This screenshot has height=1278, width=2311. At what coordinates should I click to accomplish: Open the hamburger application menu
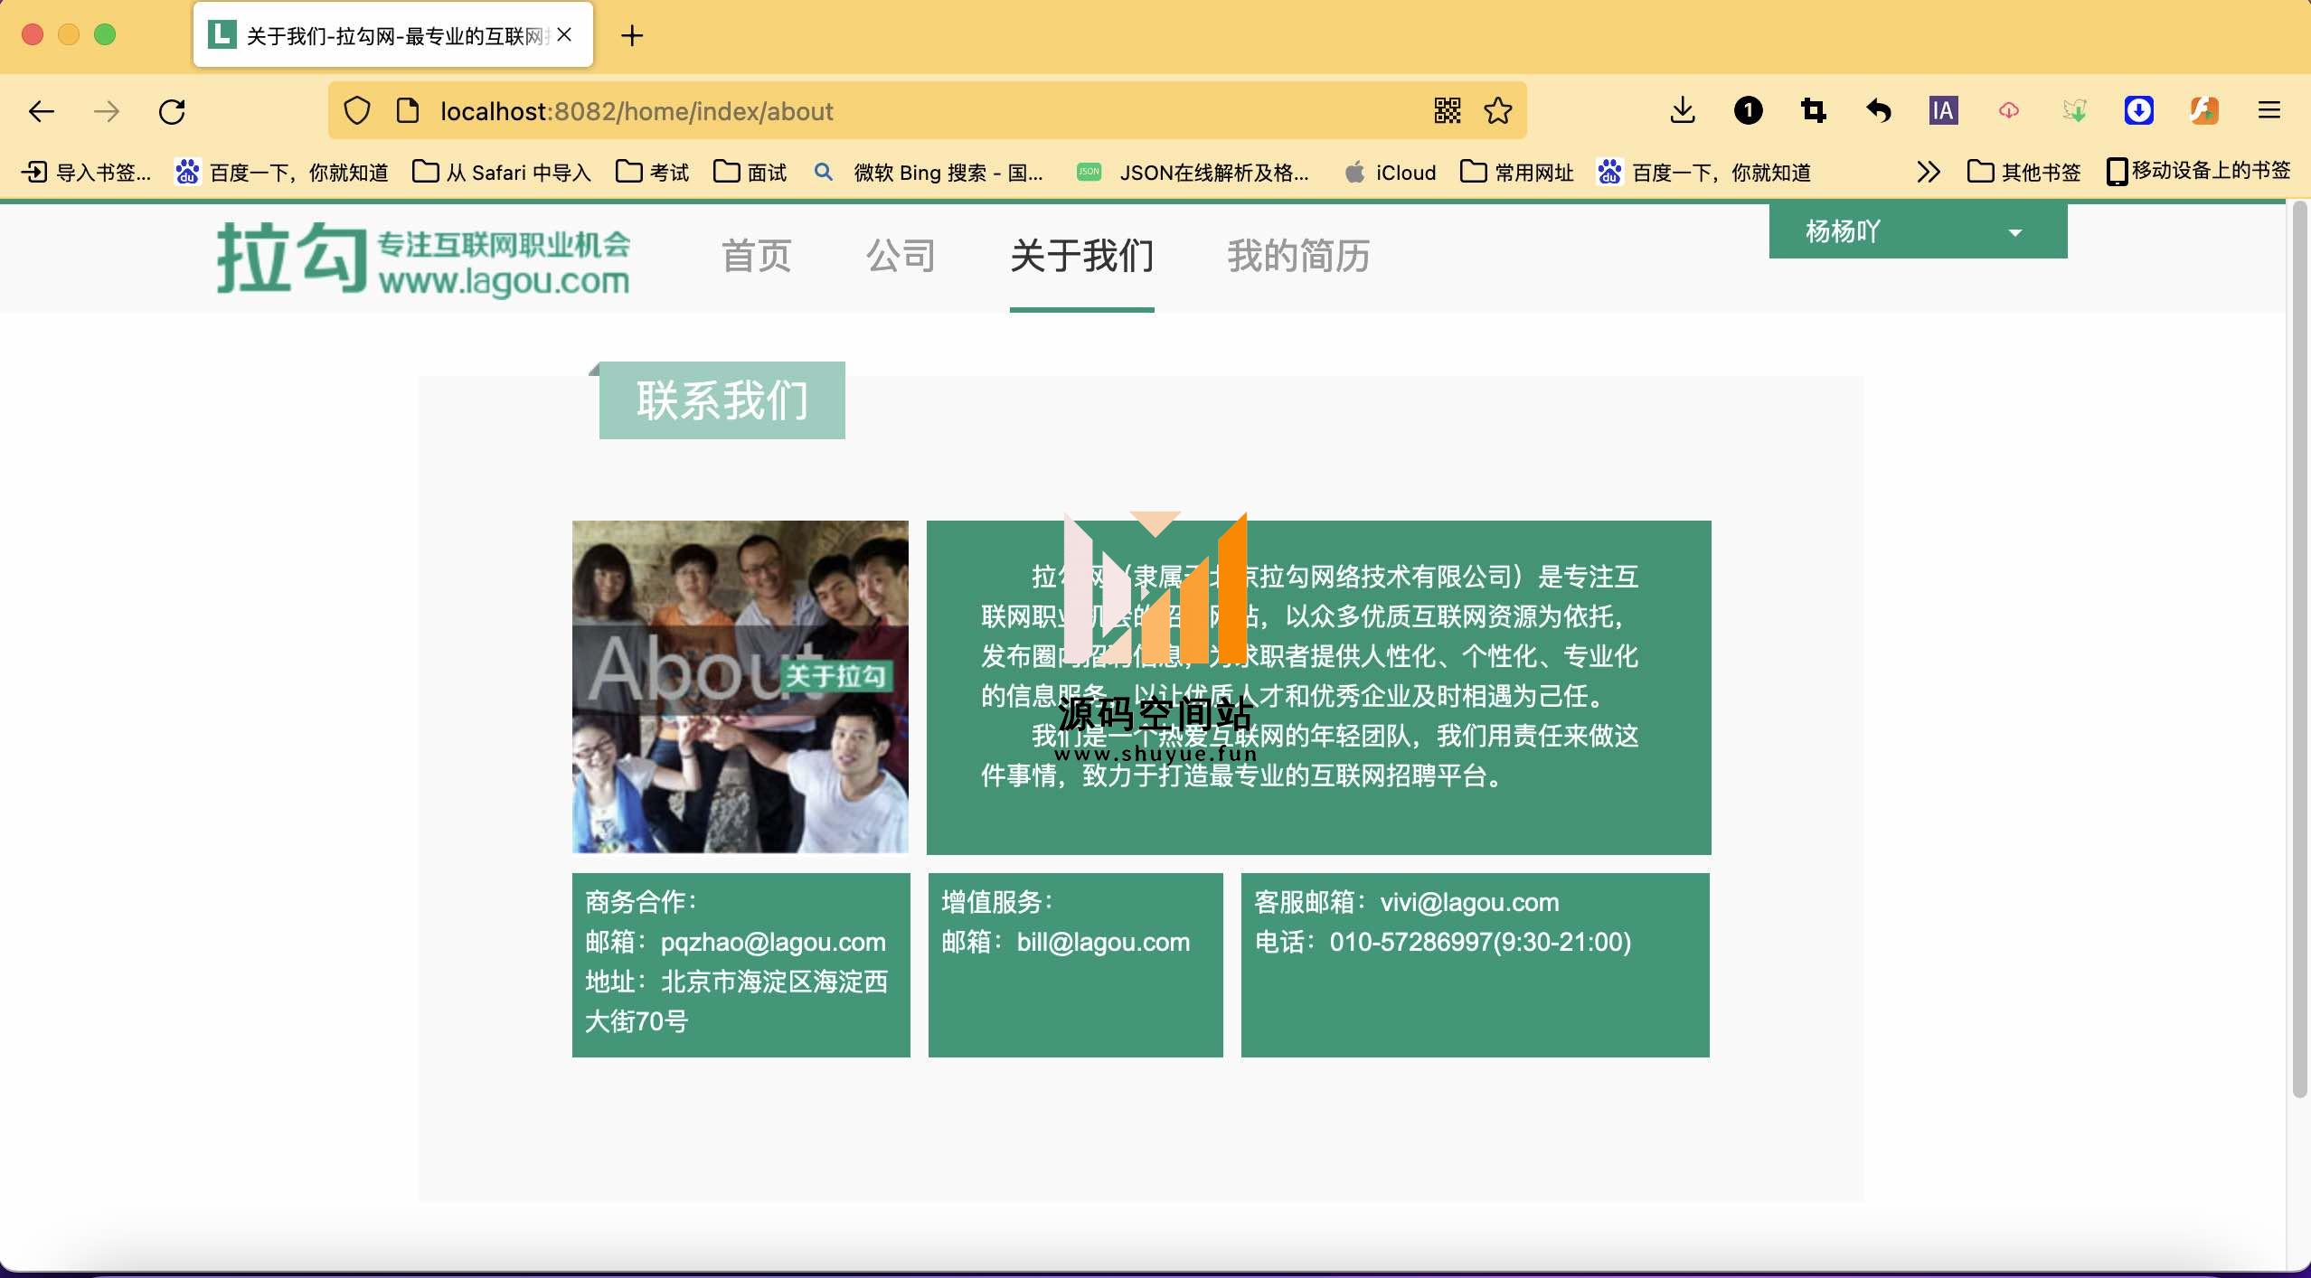(2269, 111)
